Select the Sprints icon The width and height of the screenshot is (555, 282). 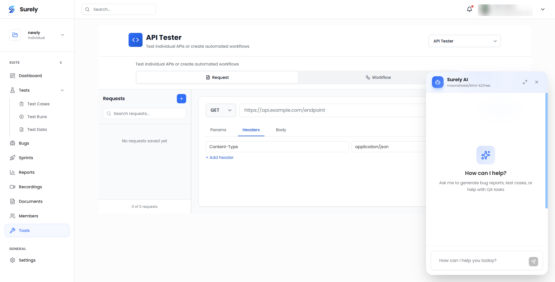[x=12, y=157]
